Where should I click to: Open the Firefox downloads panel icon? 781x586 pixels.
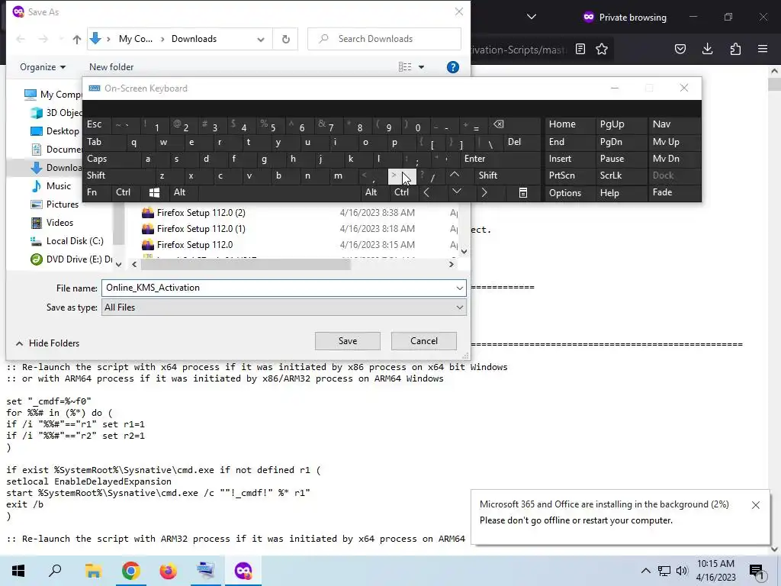tap(707, 49)
